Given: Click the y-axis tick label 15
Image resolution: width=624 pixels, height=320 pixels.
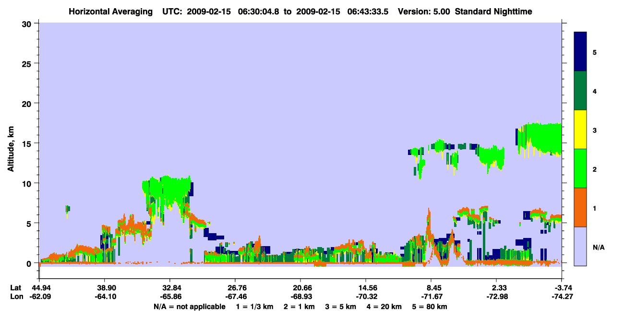Looking at the screenshot, I should (28, 143).
